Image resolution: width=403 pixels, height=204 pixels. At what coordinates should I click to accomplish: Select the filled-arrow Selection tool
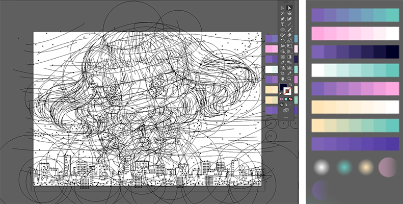coord(289,8)
